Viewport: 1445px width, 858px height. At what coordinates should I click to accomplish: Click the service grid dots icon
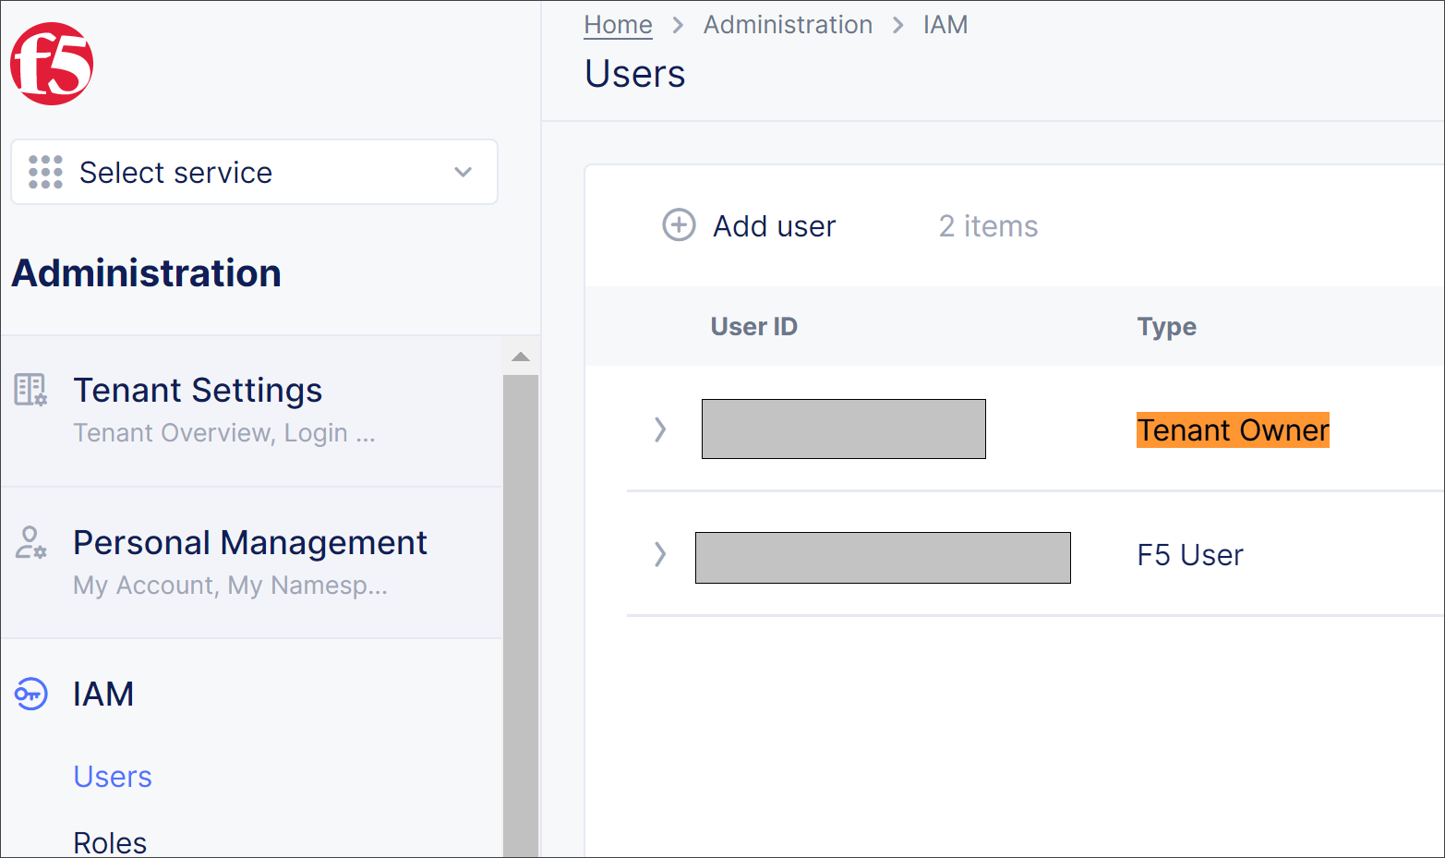pyautogui.click(x=45, y=173)
